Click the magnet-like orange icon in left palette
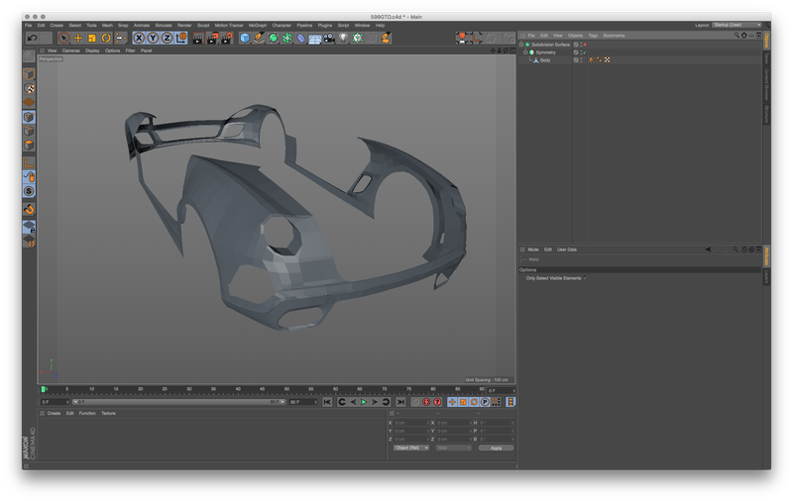This screenshot has height=501, width=793. (30, 210)
